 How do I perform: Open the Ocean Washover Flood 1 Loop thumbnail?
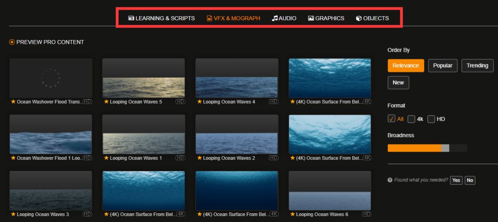[x=51, y=134]
